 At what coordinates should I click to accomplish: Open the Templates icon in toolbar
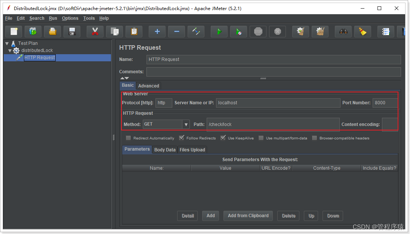pyautogui.click(x=33, y=32)
